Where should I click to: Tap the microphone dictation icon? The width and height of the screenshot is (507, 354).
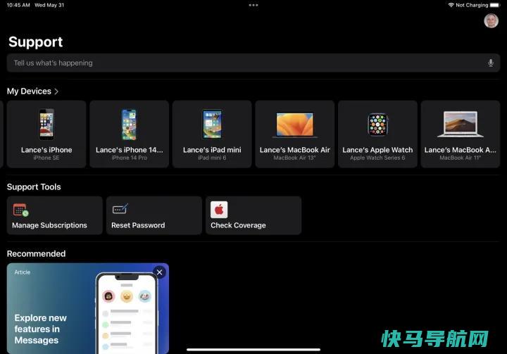coord(491,63)
